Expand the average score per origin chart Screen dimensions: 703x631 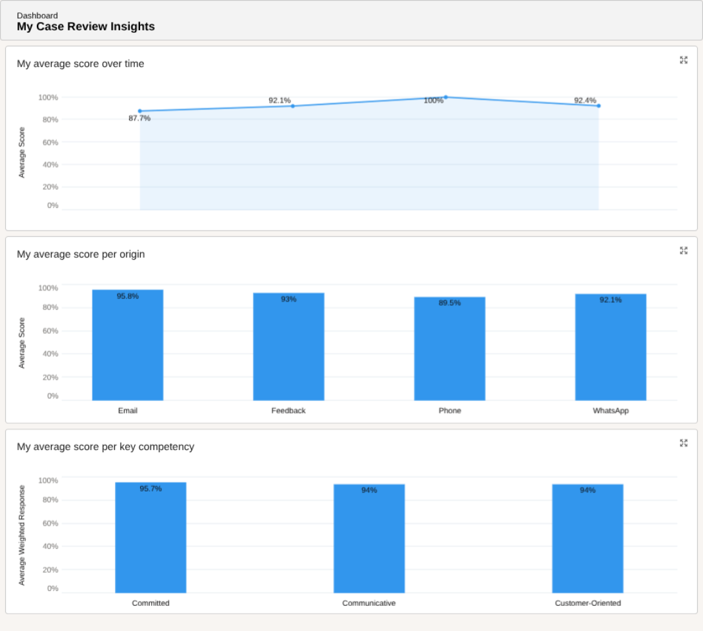684,251
